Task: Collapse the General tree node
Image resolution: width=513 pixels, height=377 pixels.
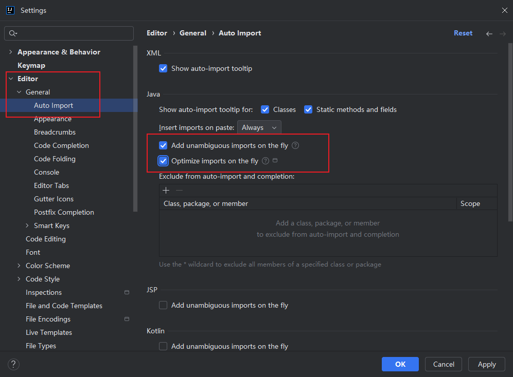Action: 19,92
